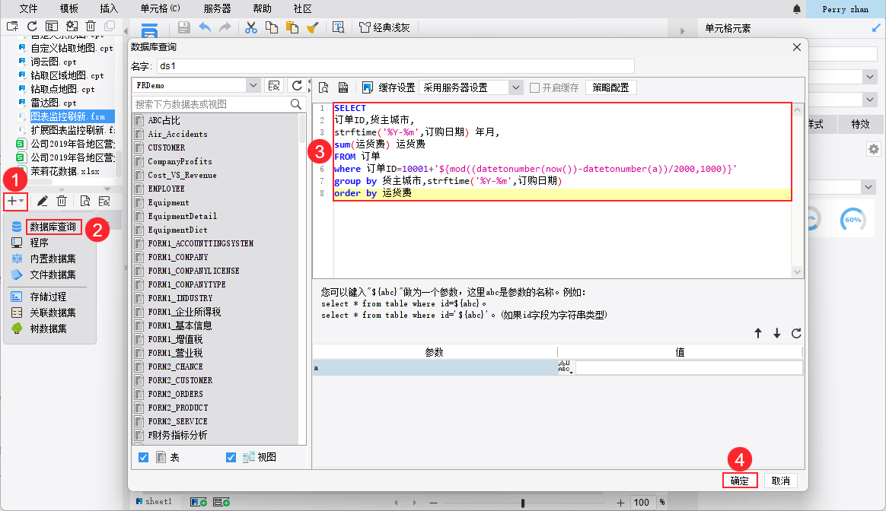Screen dimensions: 886x511
Task: Click the redo arrow icon
Action: [225, 27]
